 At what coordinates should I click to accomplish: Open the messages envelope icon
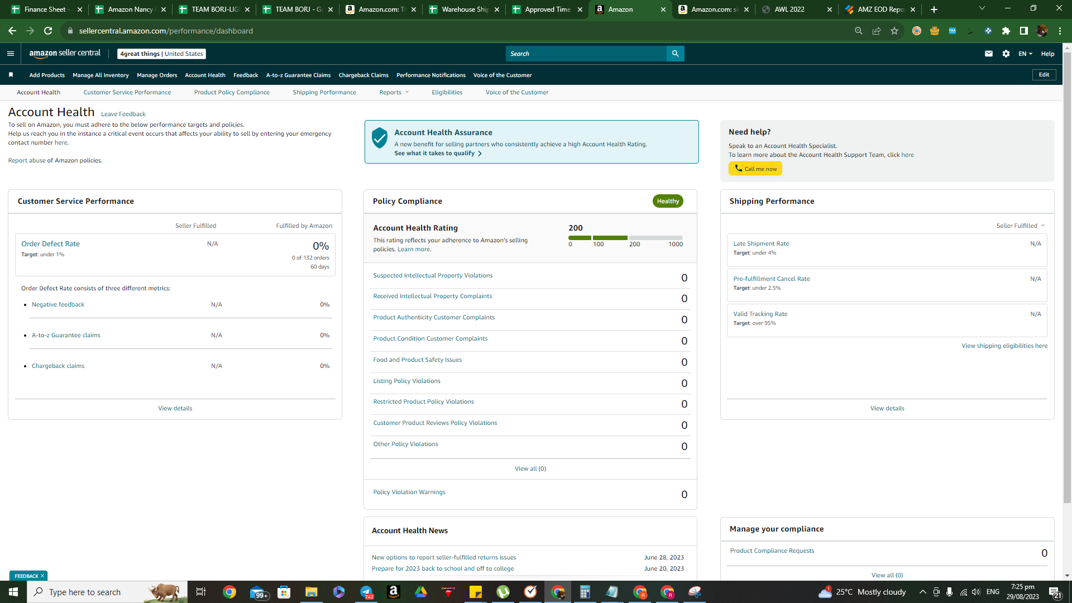click(988, 54)
